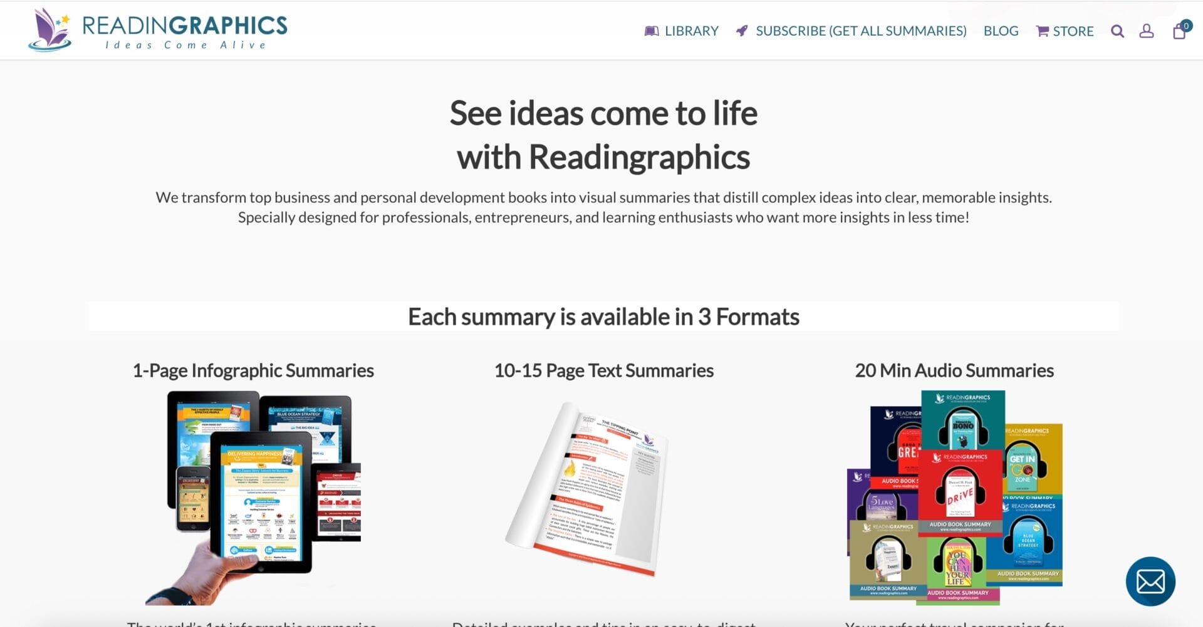
Task: Click the floating email contact button
Action: 1150,581
